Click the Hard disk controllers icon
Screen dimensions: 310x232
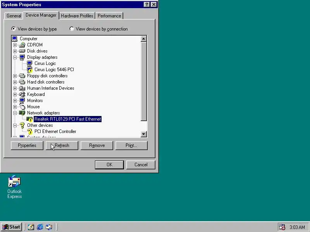(22, 82)
